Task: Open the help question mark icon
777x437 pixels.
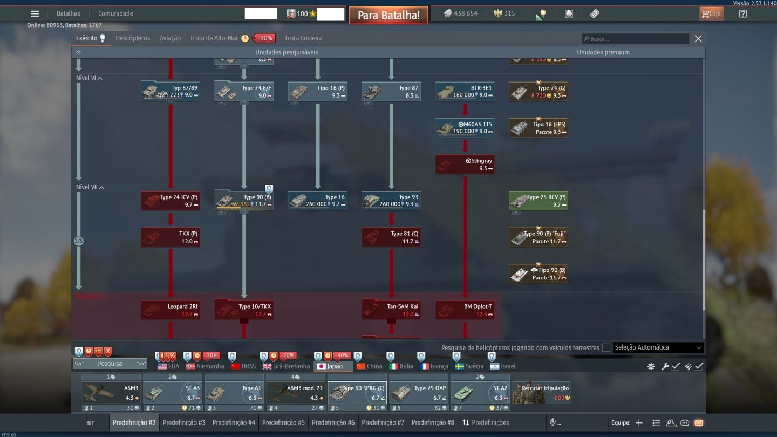Action: [742, 13]
